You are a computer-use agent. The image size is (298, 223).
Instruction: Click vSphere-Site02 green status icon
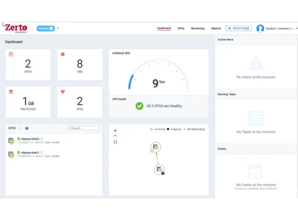click(18, 139)
